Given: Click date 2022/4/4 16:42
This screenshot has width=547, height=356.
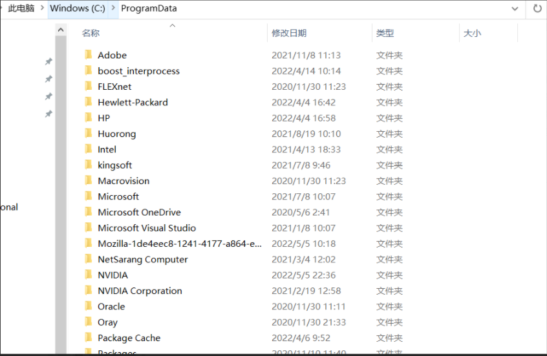Looking at the screenshot, I should pyautogui.click(x=303, y=102).
